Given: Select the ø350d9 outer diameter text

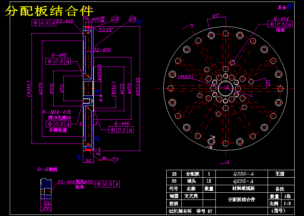Looking at the screenshot, I should coord(138,87).
